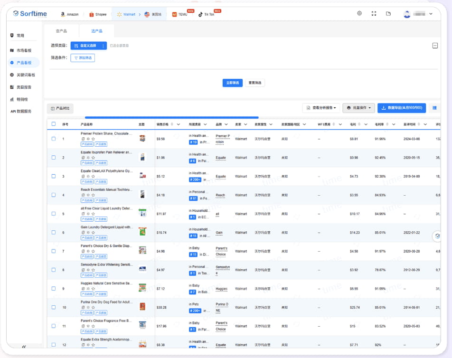The image size is (452, 358).
Task: Click the 数据导出 export button
Action: pos(402,108)
